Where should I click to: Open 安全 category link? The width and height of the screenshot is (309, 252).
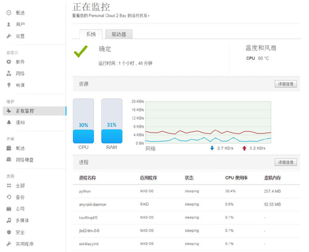[20, 232]
